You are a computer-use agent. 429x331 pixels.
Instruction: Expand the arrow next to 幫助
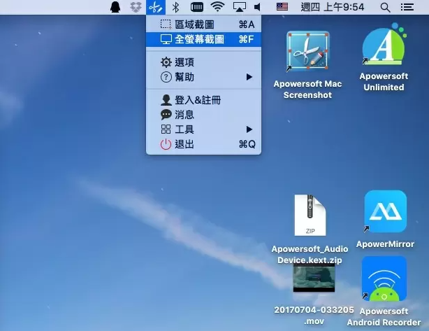tap(249, 77)
